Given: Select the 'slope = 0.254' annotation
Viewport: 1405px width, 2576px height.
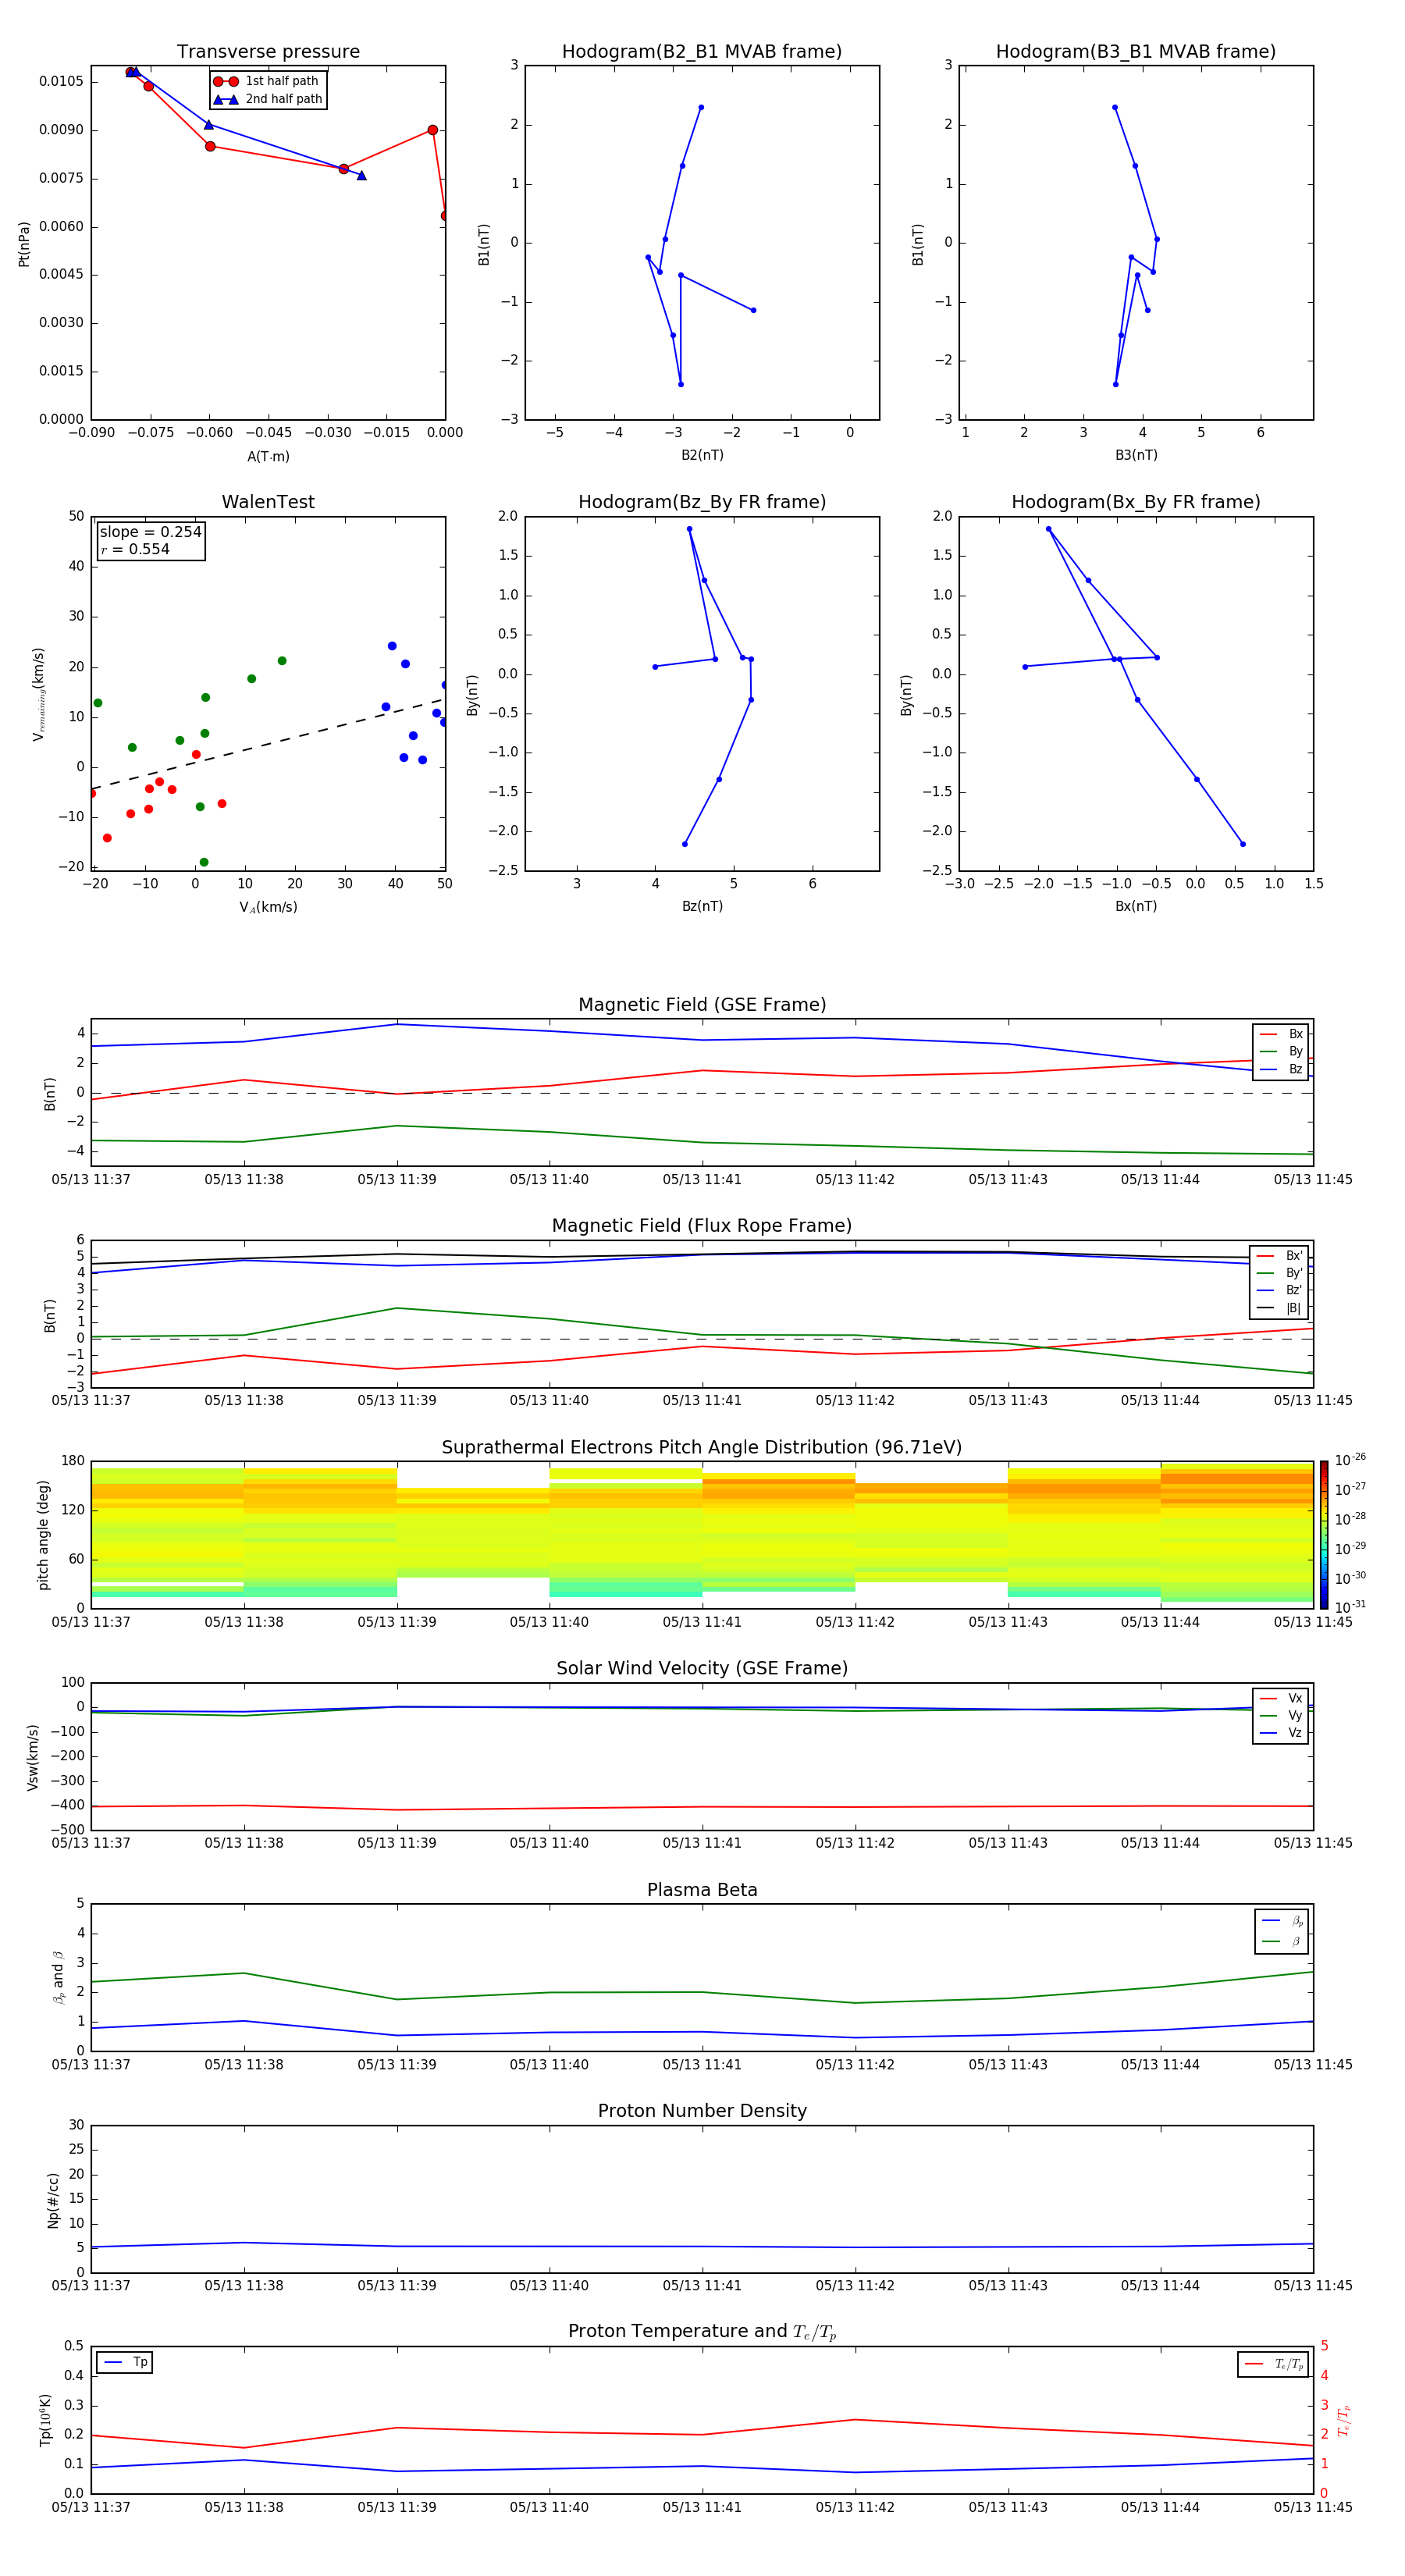Looking at the screenshot, I should [x=150, y=532].
